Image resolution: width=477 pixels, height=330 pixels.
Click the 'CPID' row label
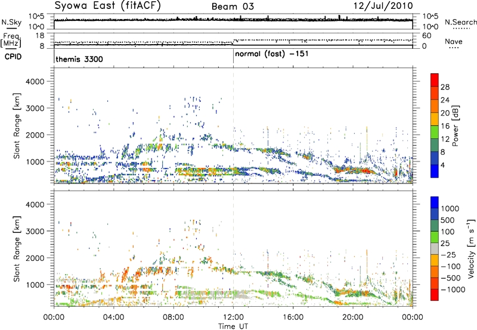(13, 57)
